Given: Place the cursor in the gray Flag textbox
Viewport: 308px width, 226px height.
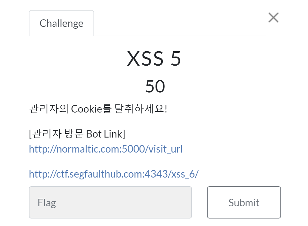Looking at the screenshot, I should coord(110,202).
